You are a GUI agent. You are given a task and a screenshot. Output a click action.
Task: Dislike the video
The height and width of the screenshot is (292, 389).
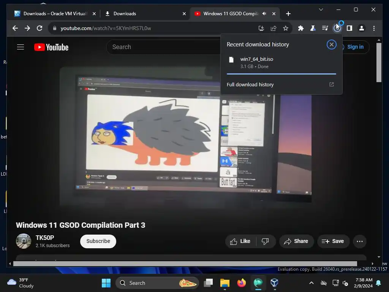coord(266,241)
